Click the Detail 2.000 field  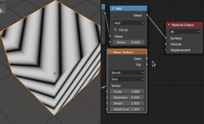[x=127, y=103]
